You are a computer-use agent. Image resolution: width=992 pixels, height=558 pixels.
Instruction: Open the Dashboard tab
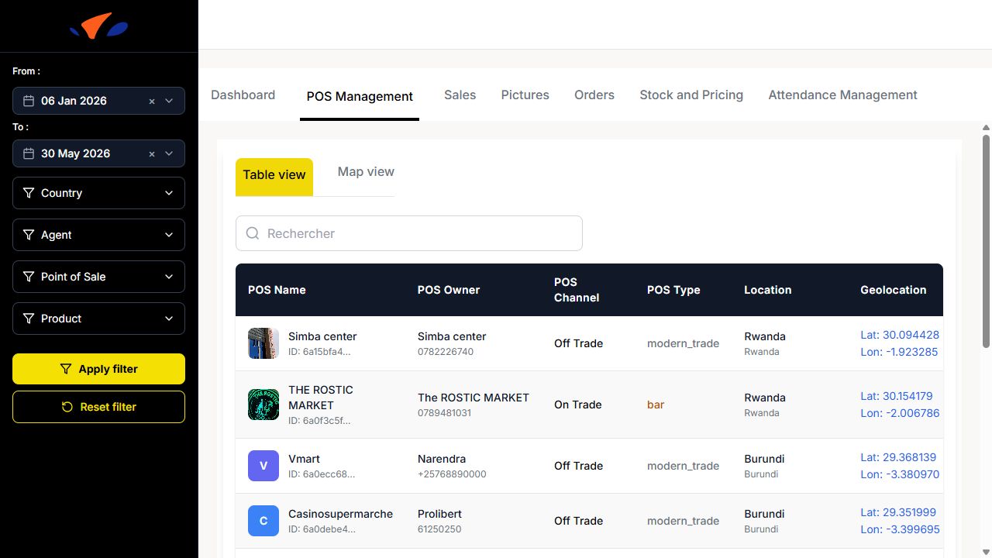243,95
